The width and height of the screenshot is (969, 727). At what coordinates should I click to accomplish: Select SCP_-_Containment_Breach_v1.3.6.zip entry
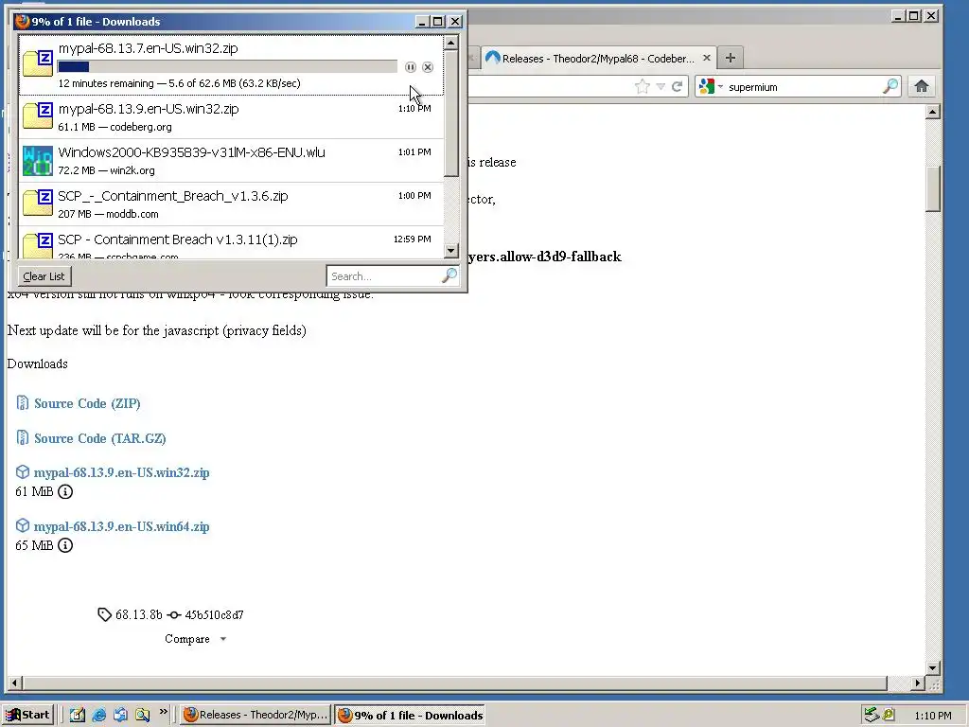(x=231, y=204)
